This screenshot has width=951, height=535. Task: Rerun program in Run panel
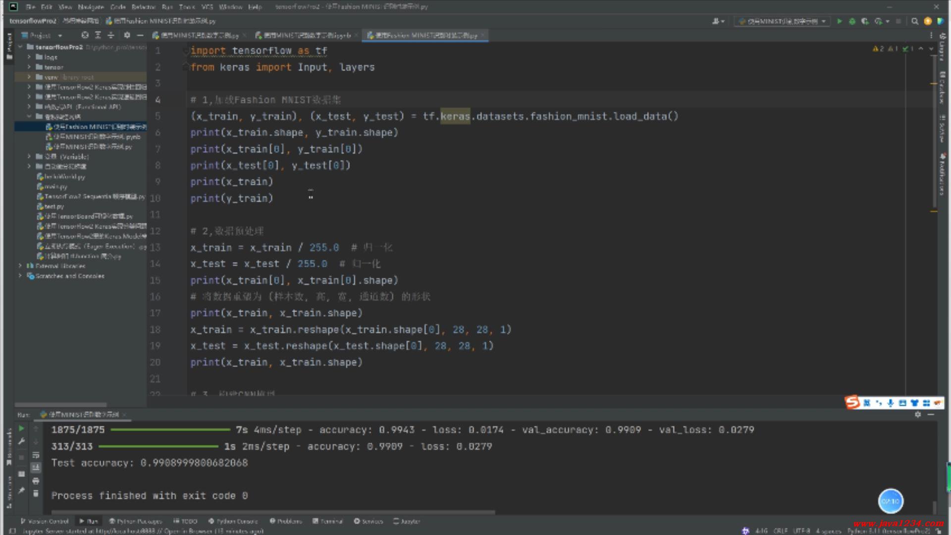pos(21,428)
